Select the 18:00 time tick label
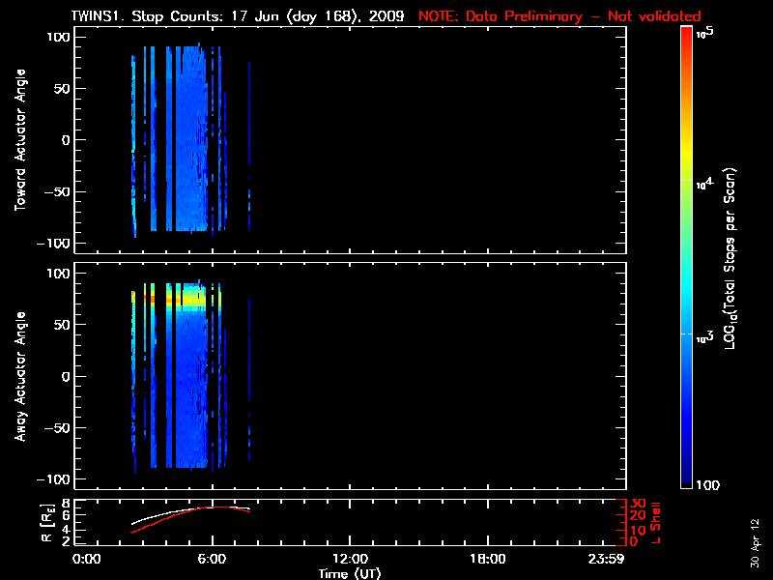 (487, 559)
